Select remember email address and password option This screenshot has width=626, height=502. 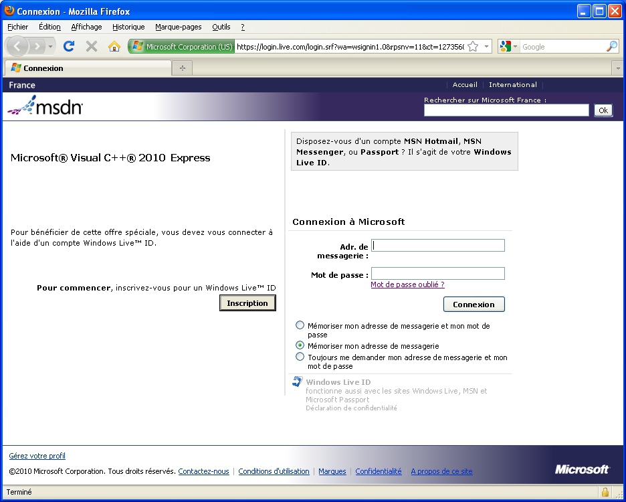point(300,325)
